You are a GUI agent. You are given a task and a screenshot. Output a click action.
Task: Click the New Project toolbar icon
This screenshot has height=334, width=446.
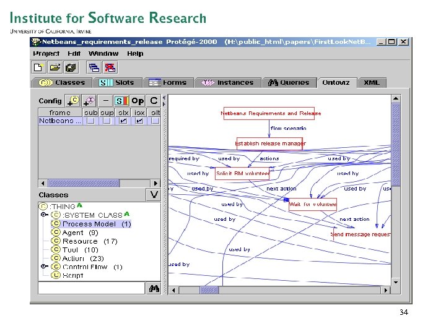coord(38,67)
